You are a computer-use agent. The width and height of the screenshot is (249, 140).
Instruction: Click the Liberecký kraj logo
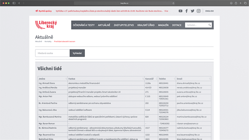[x=46, y=25]
